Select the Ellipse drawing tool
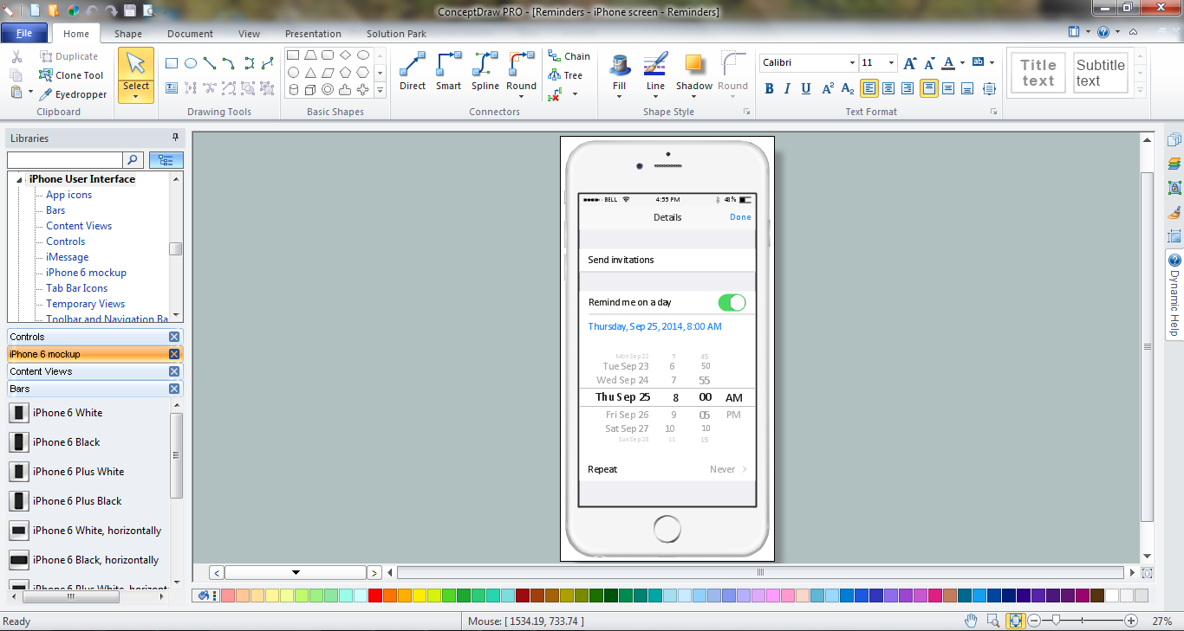 coord(191,63)
